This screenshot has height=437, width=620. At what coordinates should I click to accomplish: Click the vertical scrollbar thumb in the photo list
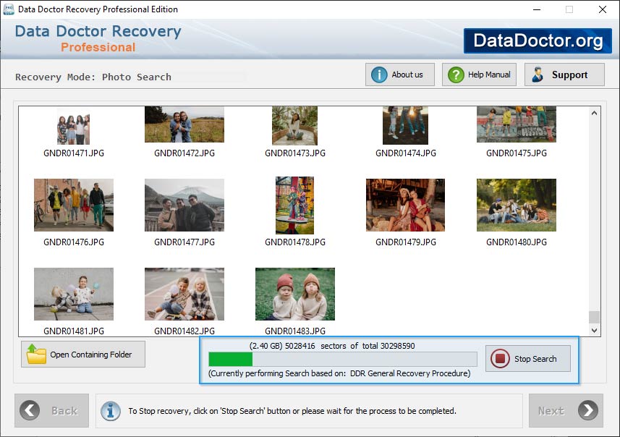pos(594,317)
